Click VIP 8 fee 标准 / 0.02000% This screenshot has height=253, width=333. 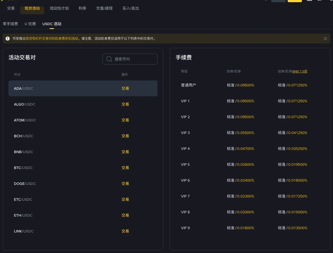coord(240,212)
